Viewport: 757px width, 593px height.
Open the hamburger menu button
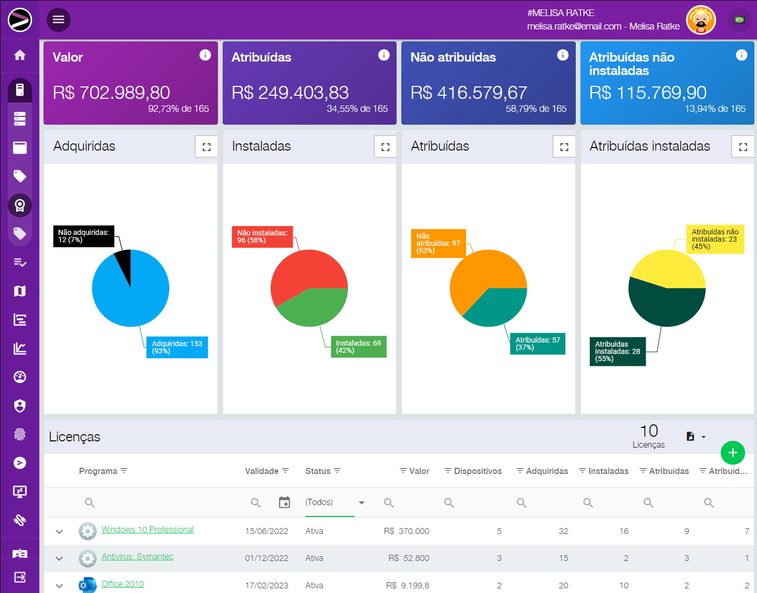point(59,20)
